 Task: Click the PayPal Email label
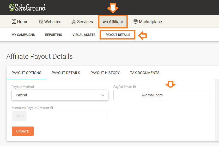pos(123,87)
